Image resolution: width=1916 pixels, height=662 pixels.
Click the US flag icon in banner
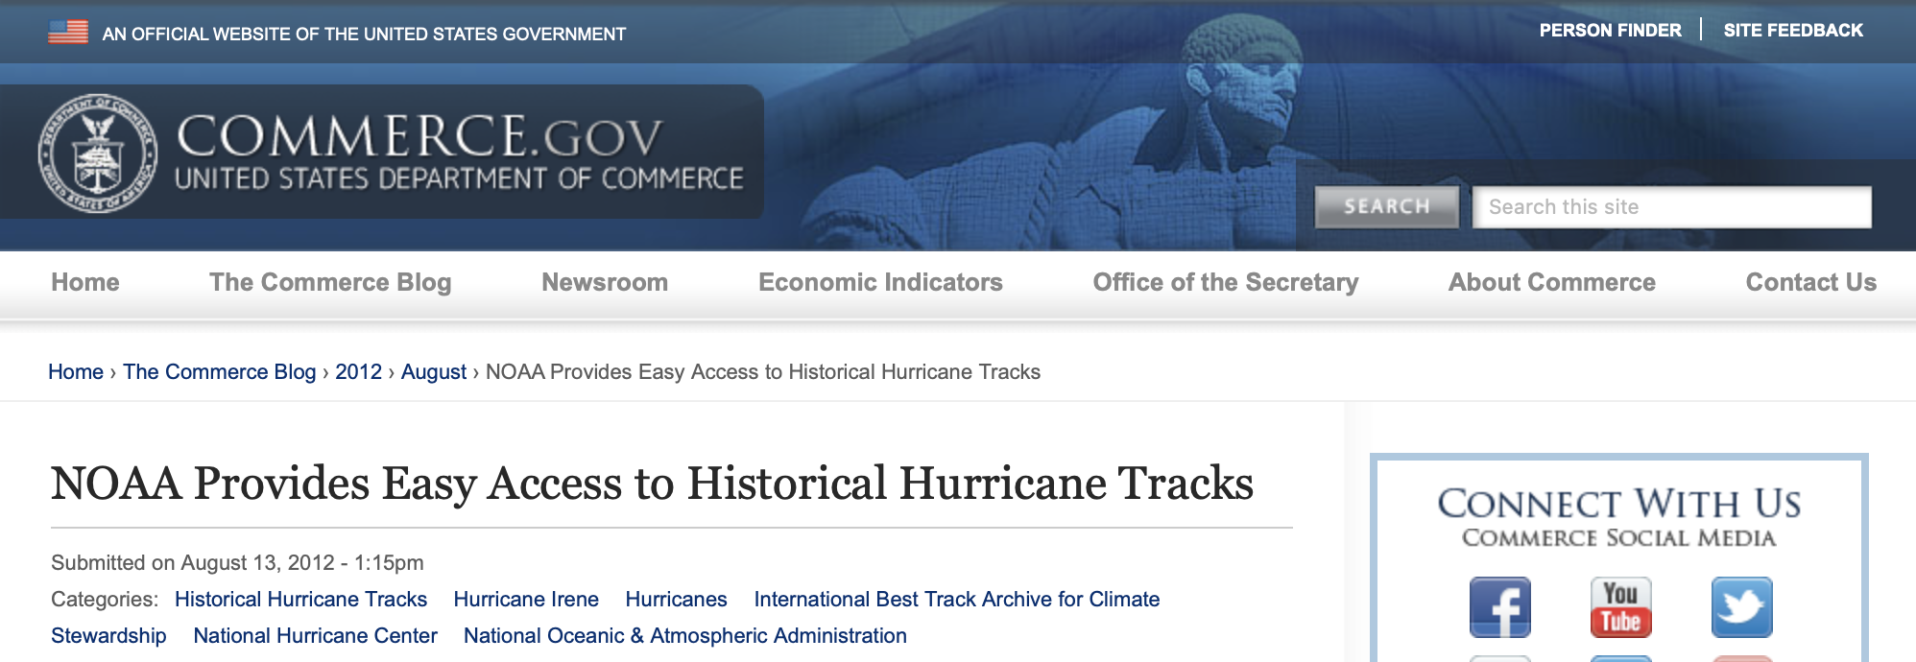coord(68,32)
